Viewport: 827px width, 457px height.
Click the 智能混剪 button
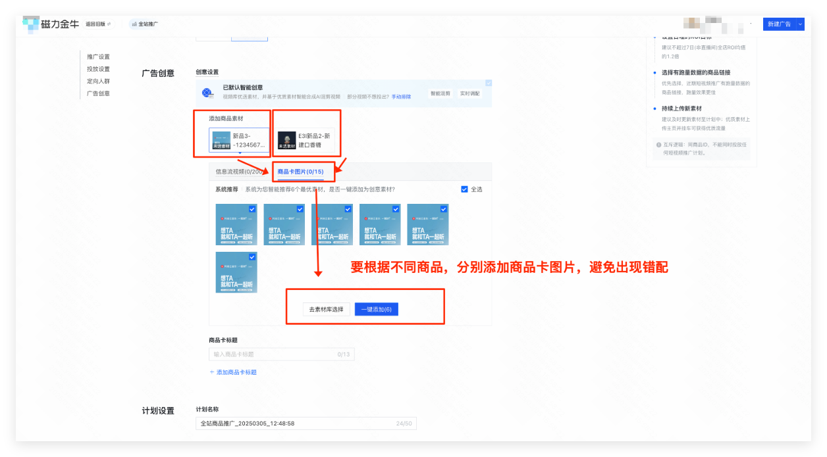pos(440,93)
